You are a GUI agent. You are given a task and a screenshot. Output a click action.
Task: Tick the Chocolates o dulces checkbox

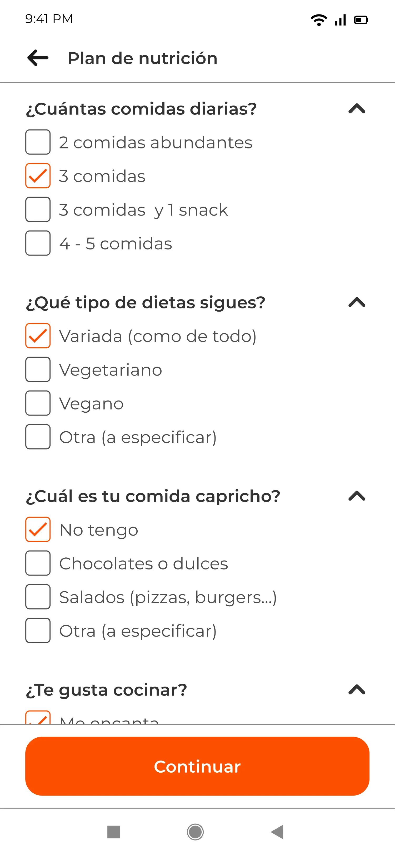38,563
